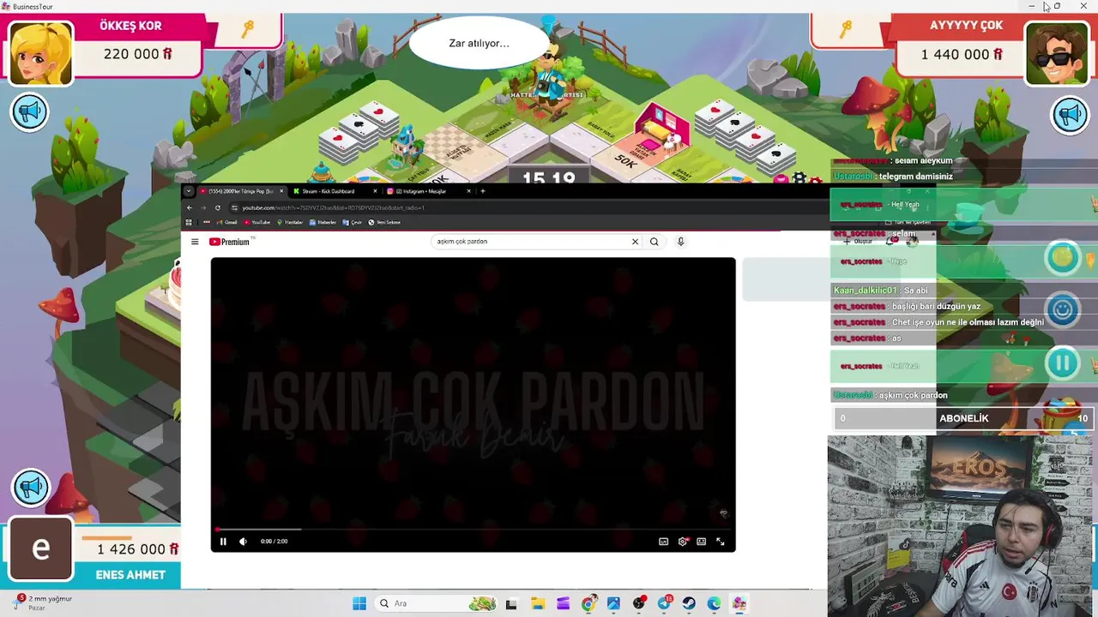Open Chrome from the taskbar
1098x617 pixels.
click(588, 603)
